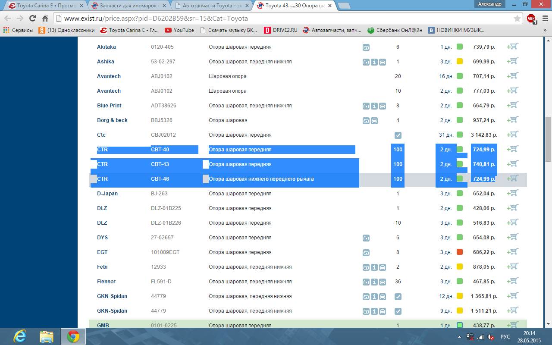
Task: Add DLZ-01B225 part to shopping cart
Action: pyautogui.click(x=513, y=208)
